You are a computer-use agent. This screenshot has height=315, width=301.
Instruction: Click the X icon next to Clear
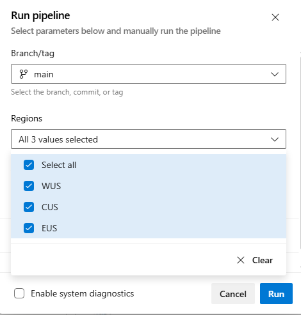coord(241,260)
